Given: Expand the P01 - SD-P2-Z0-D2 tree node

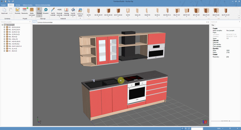Looking at the screenshot, I should 4,27.
